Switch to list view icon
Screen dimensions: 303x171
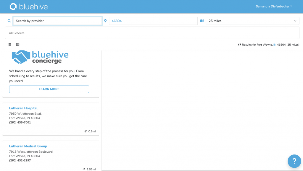(9, 45)
